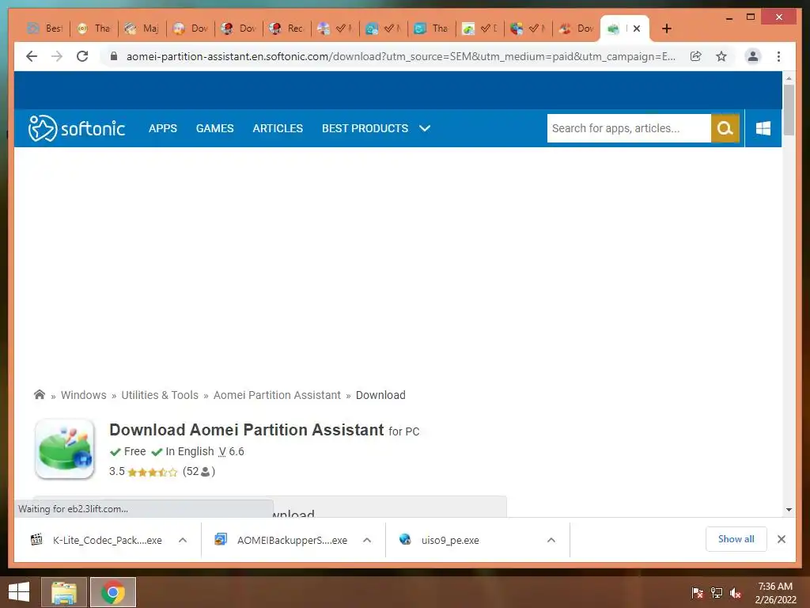The width and height of the screenshot is (810, 608).
Task: Click the Aomei Partition Assistant app icon
Action: pos(65,449)
